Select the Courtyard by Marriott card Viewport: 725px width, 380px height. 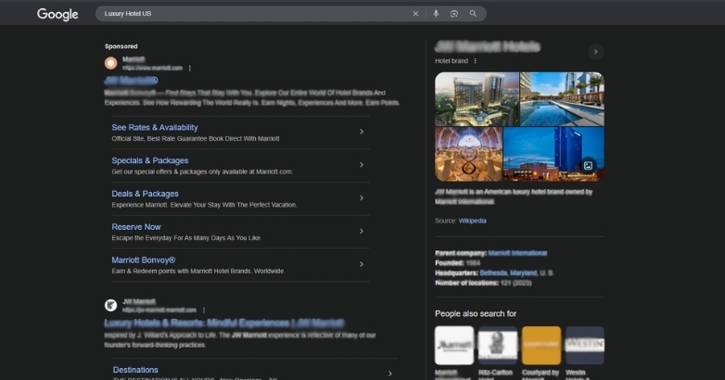pyautogui.click(x=541, y=346)
